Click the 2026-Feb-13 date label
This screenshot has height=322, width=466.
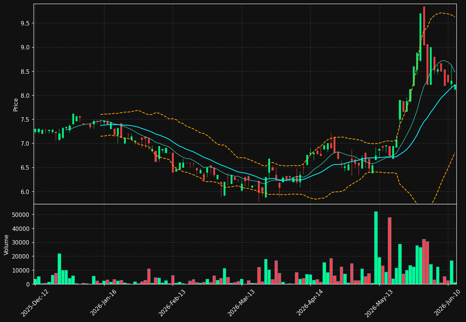[173, 303]
